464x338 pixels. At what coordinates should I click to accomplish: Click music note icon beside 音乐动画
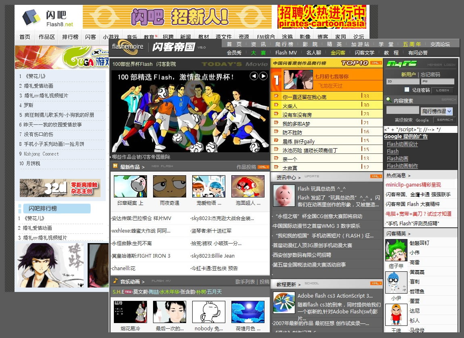[x=115, y=281]
